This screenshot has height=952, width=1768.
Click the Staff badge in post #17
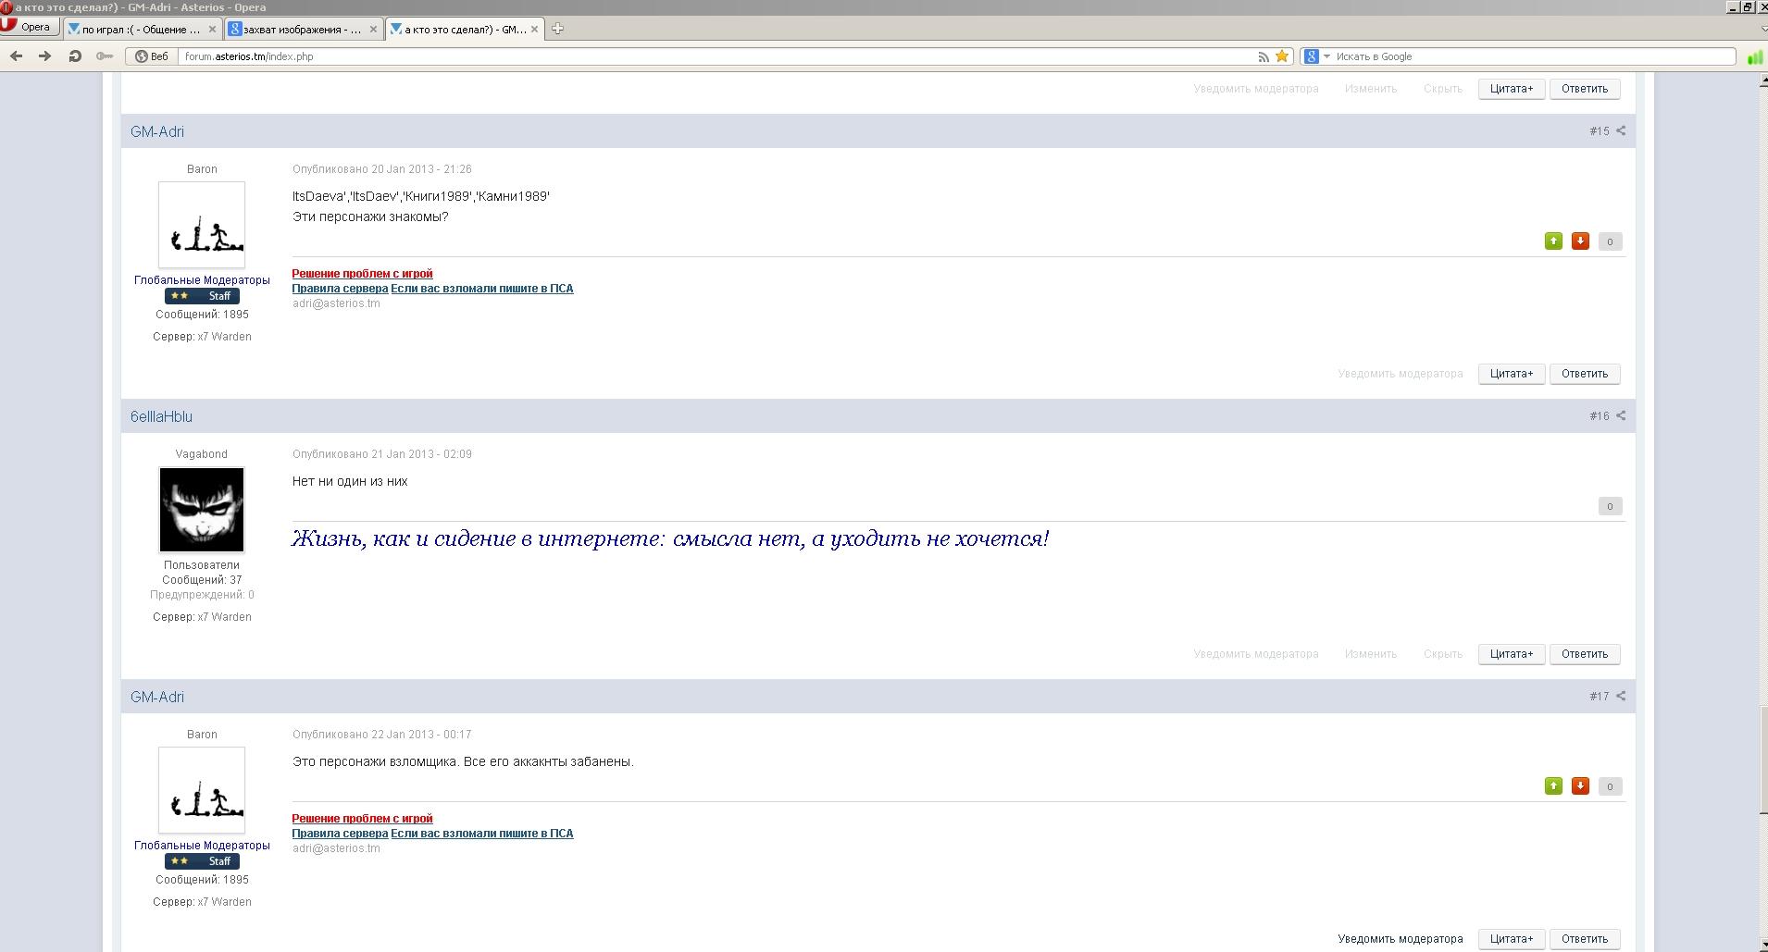tap(202, 861)
